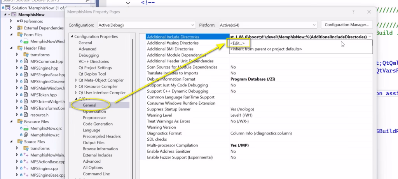Expand External Dependencies in Solution Explorer
Image resolution: width=398 pixels, height=179 pixels.
coord(11,28)
